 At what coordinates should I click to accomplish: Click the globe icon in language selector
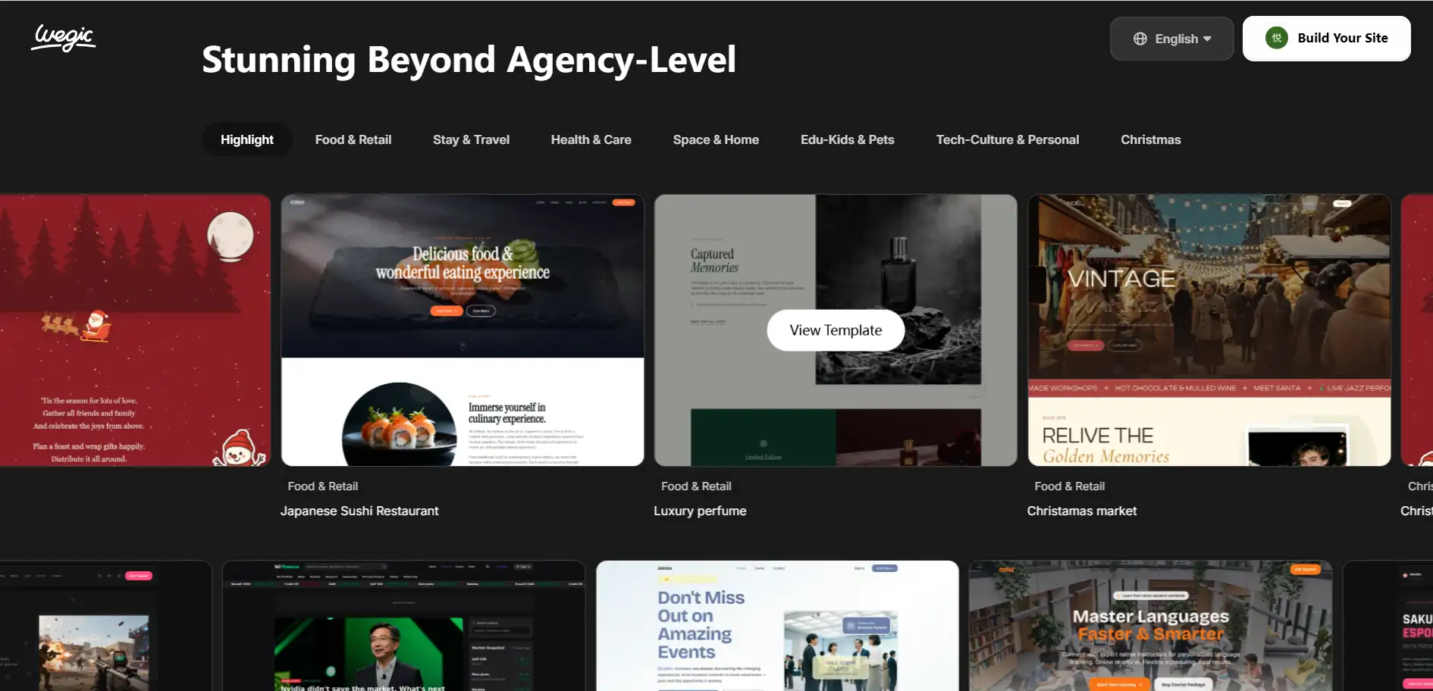point(1140,39)
